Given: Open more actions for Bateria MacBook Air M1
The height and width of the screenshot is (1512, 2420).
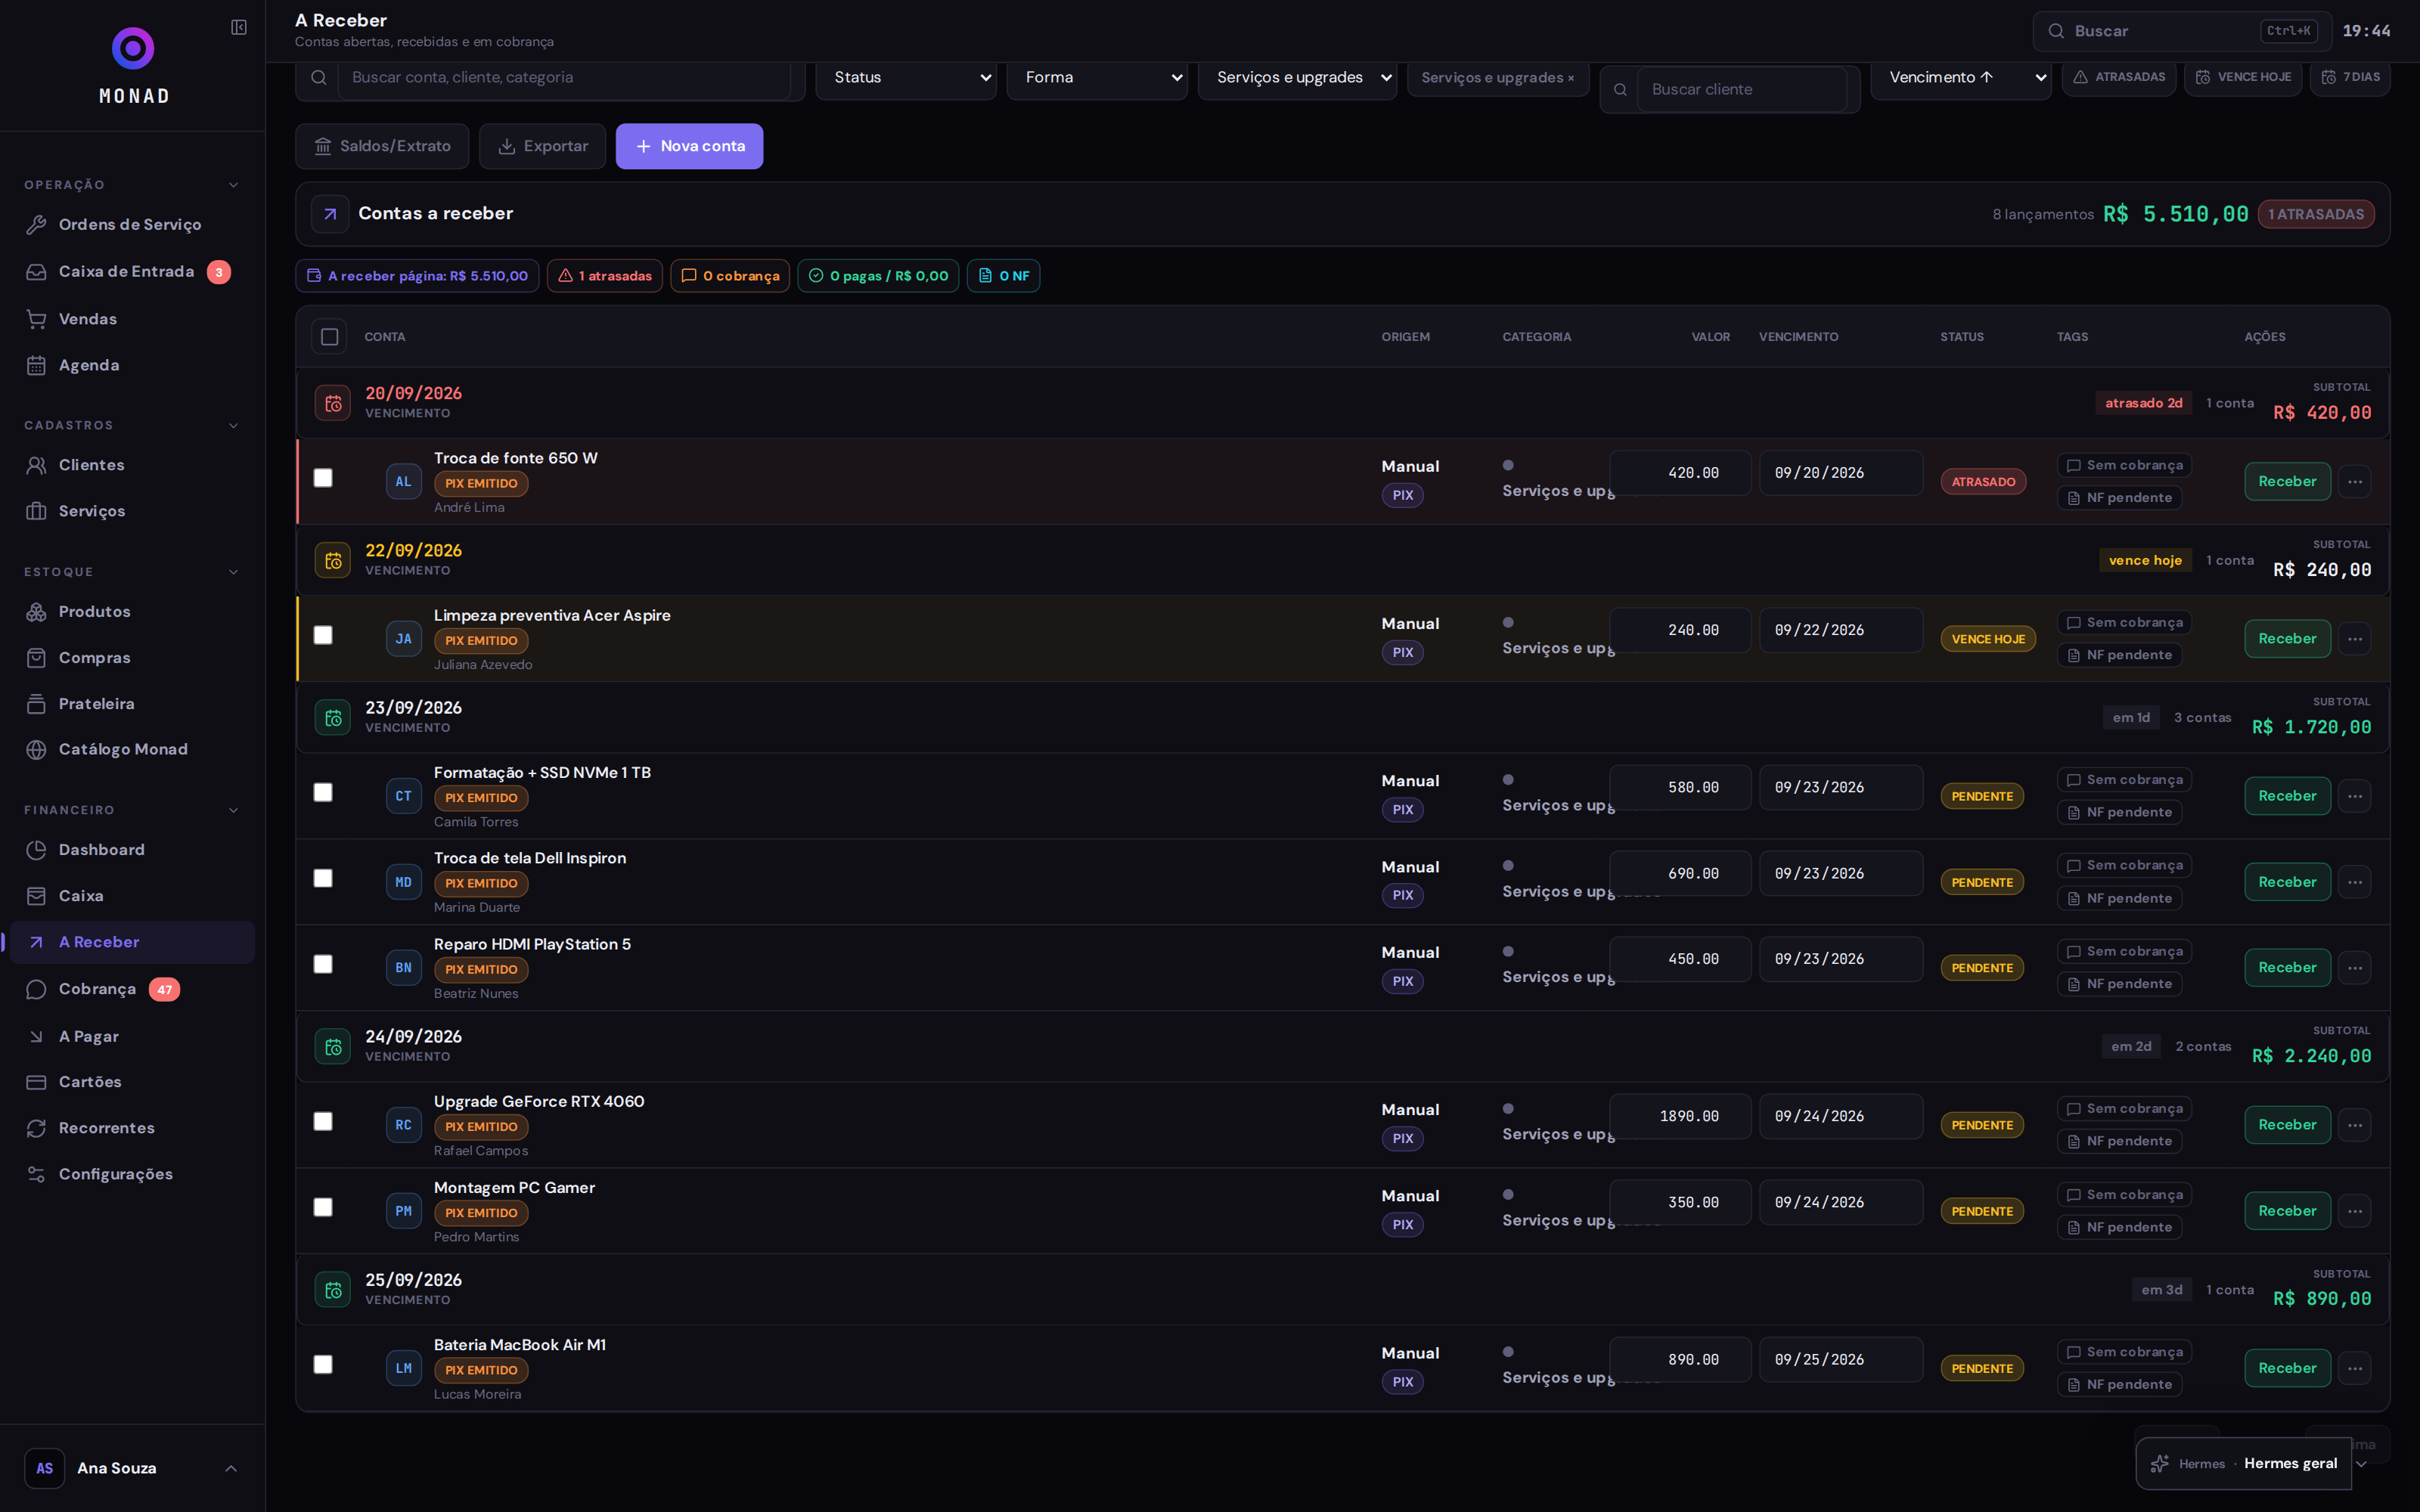Looking at the screenshot, I should tap(2355, 1368).
